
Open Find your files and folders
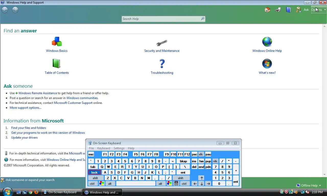[x=29, y=128]
